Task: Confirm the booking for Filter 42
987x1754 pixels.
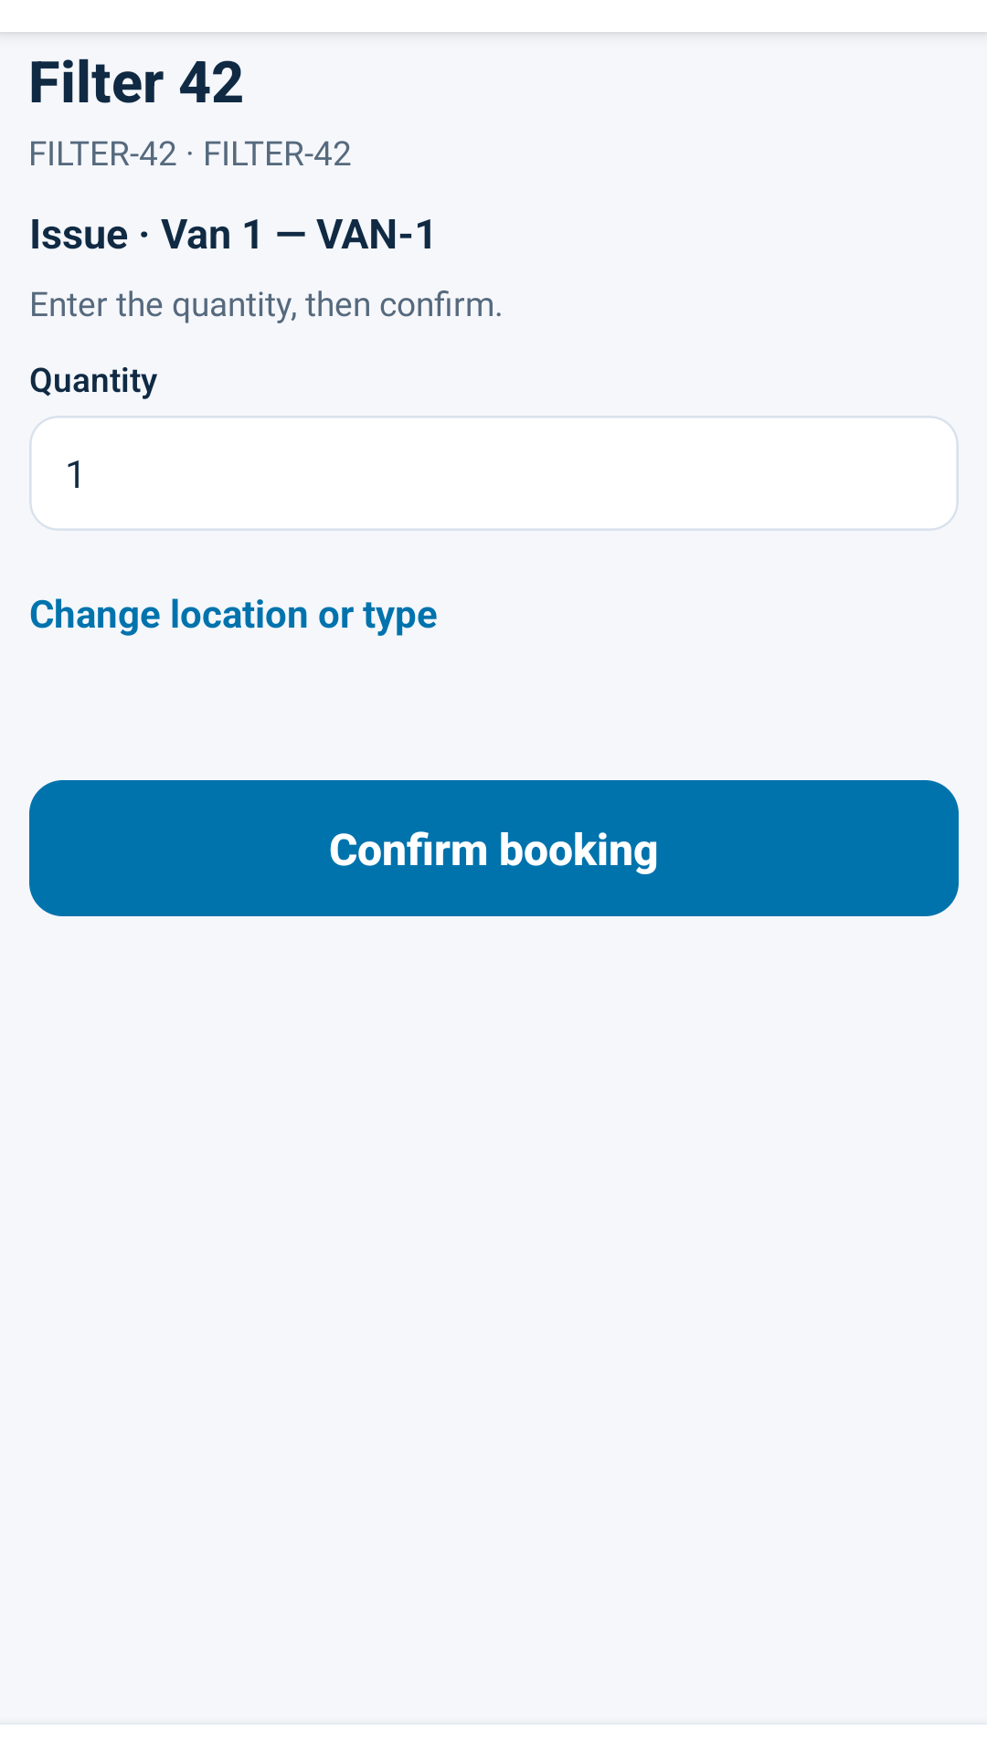Action: (493, 848)
